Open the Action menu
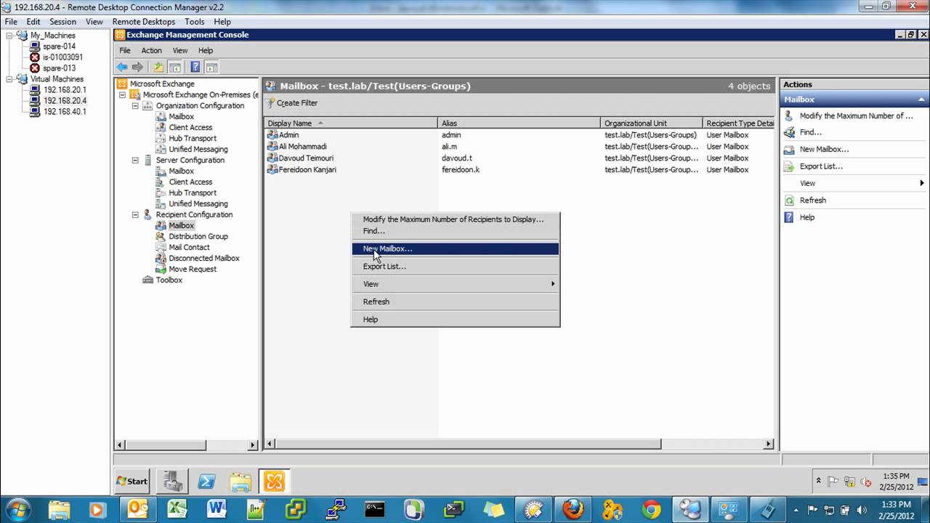The width and height of the screenshot is (930, 523). click(x=151, y=50)
